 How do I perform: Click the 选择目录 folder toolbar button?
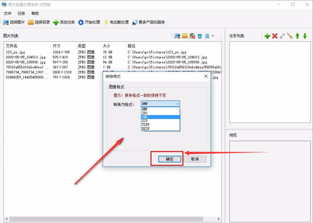tap(39, 22)
